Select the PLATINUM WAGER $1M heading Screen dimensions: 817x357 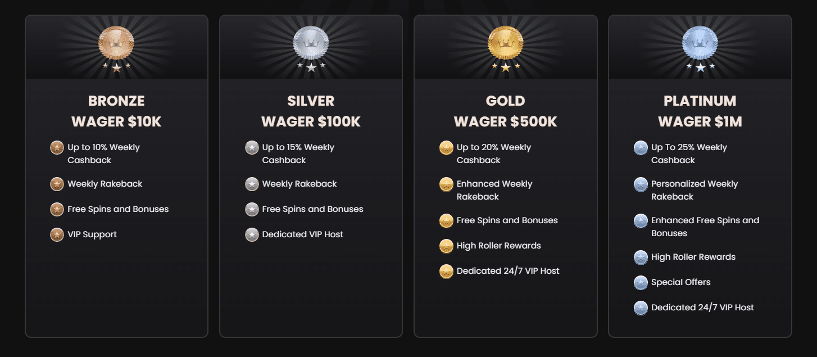pos(700,111)
